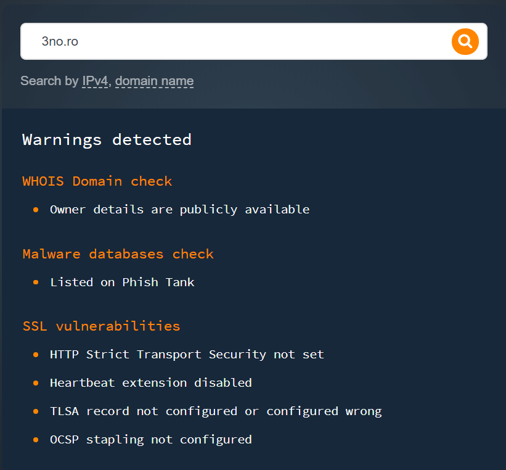Select the SSL vulnerabilities heading
This screenshot has height=470, width=506.
pos(101,326)
